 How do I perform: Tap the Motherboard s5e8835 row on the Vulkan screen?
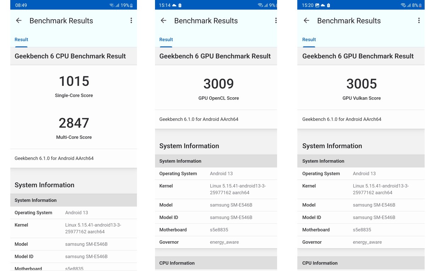361,230
